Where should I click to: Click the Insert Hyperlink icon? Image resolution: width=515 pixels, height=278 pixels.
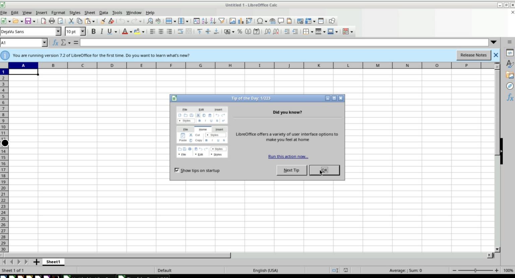click(x=273, y=21)
